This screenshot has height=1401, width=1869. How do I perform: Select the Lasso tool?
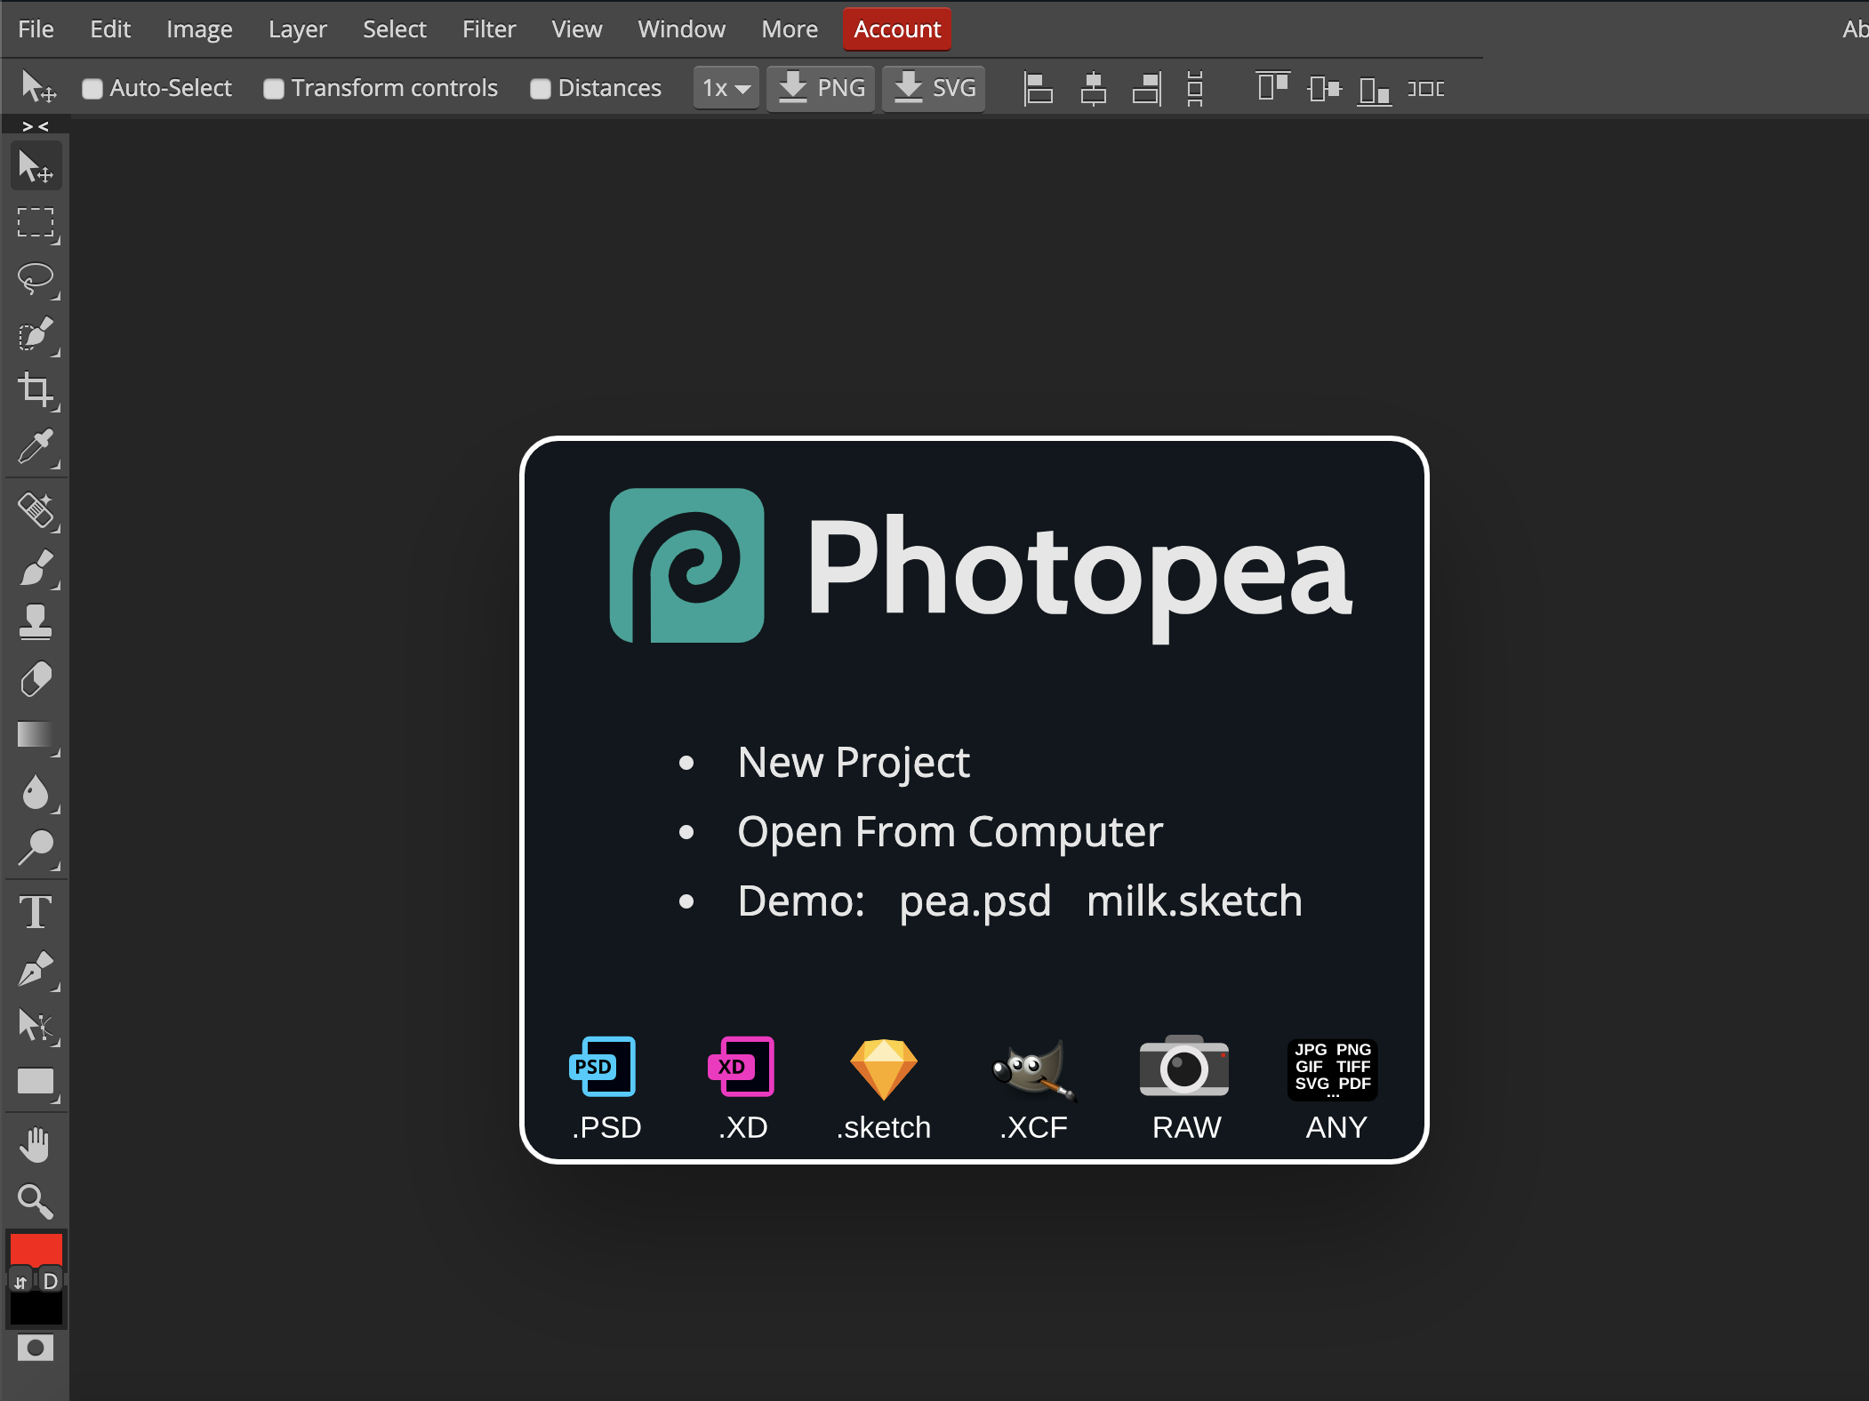pos(36,279)
